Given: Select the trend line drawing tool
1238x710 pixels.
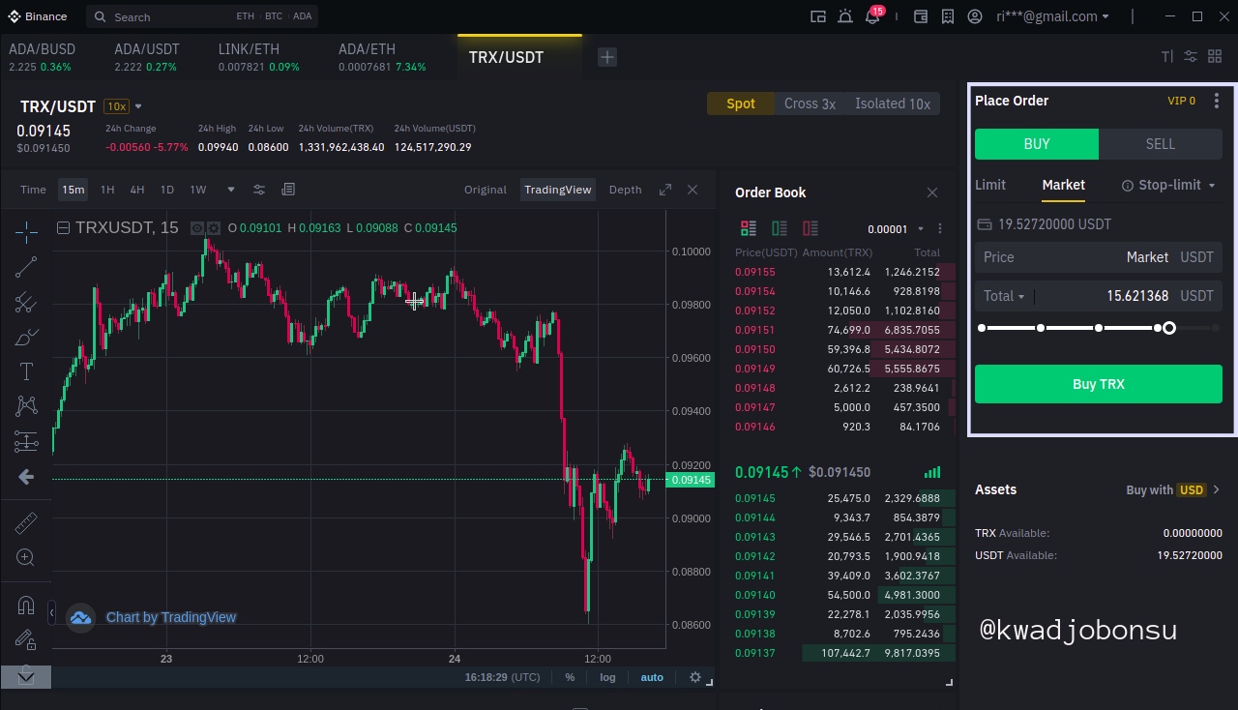Looking at the screenshot, I should 26,267.
